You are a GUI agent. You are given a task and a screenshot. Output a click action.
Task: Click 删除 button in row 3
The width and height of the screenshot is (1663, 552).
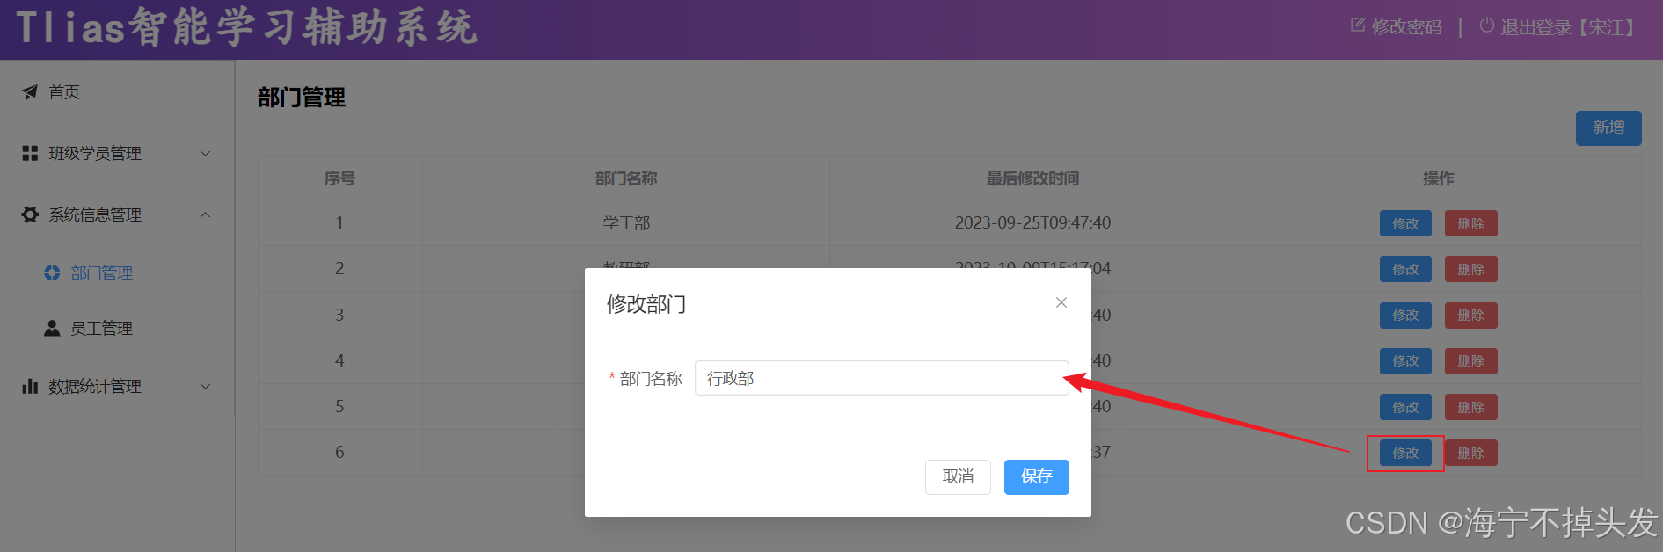click(1470, 315)
